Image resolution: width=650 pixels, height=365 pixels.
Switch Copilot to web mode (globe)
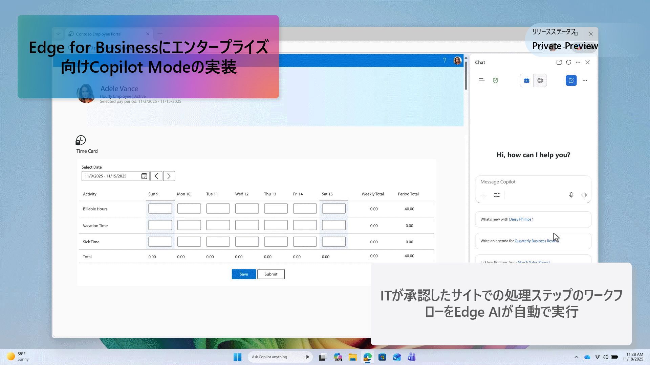(x=540, y=80)
